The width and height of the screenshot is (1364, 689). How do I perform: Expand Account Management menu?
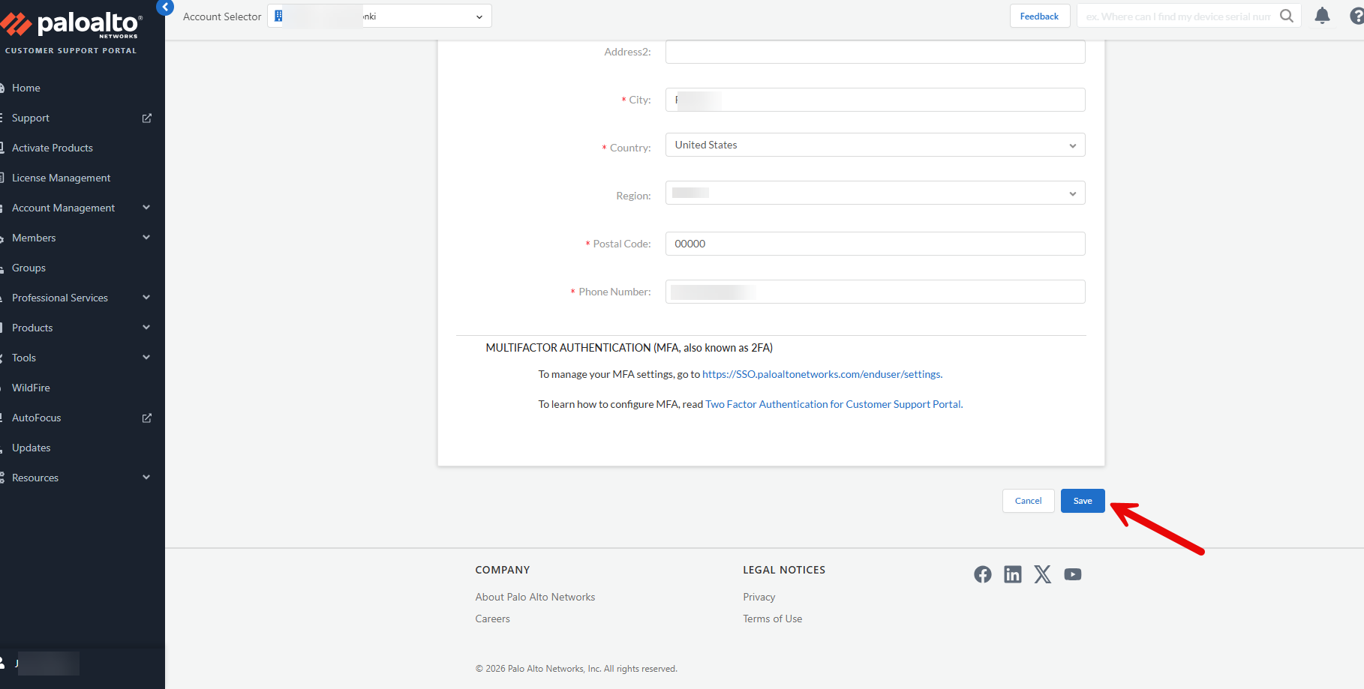(x=146, y=208)
